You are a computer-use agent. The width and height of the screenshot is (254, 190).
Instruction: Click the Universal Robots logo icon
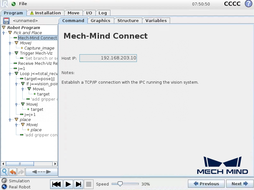(4, 4)
